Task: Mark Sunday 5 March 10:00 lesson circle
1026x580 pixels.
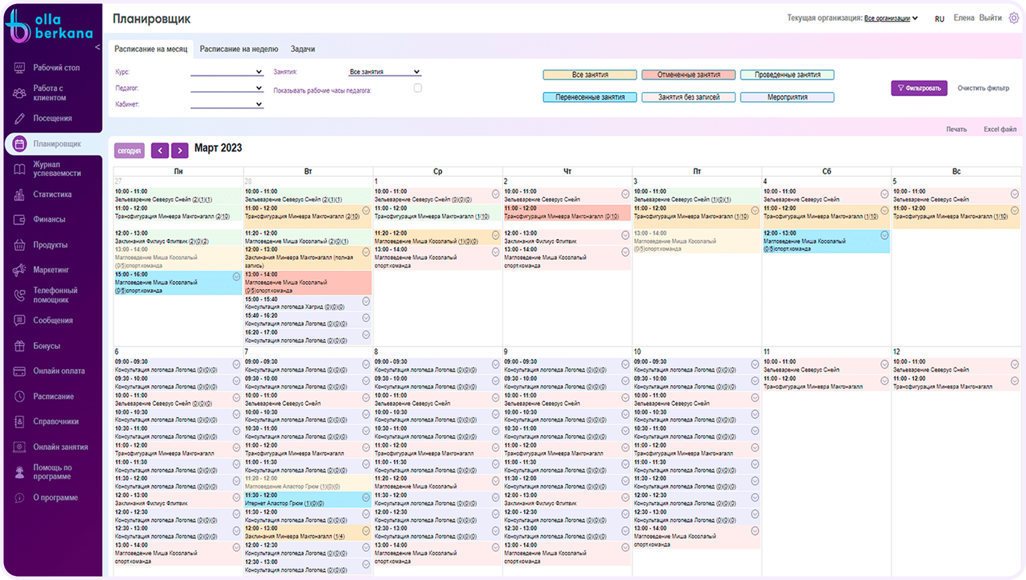Action: coord(1015,194)
